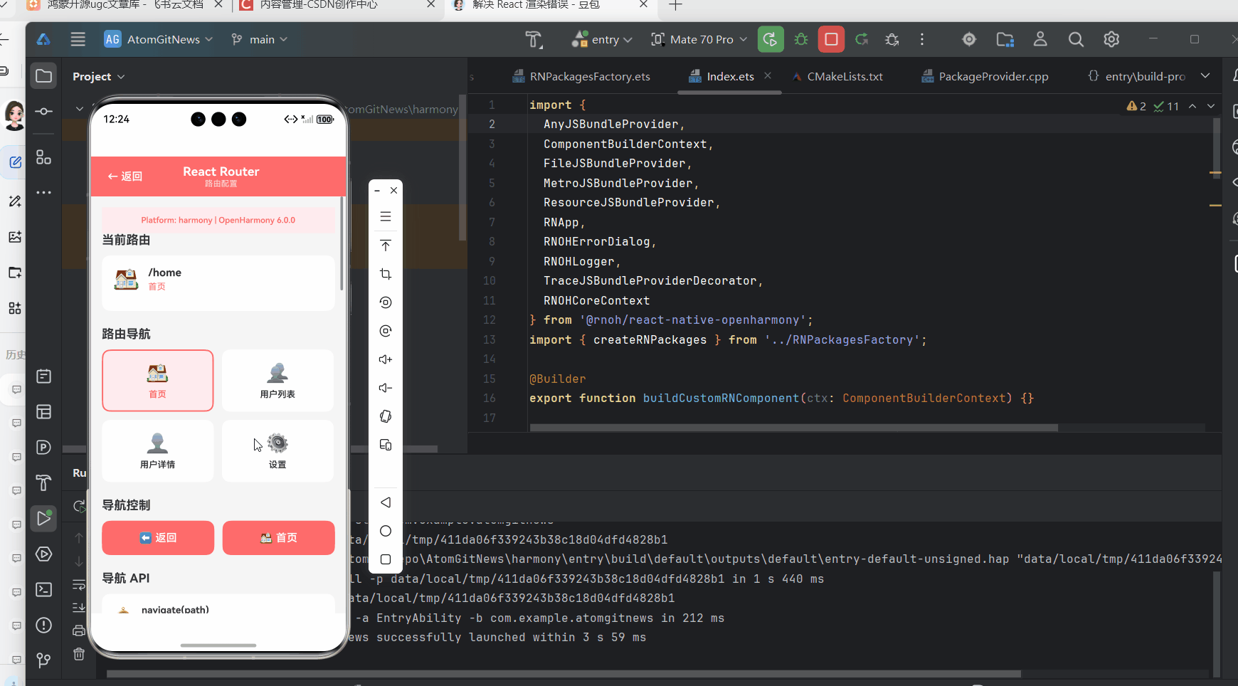Click the horizontal editor scrollbar
The width and height of the screenshot is (1238, 686).
pos(793,428)
